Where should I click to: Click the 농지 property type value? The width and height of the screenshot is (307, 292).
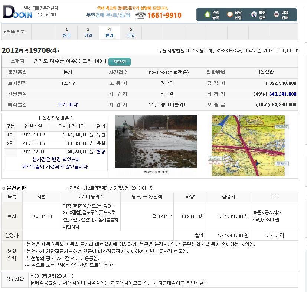tap(68, 73)
